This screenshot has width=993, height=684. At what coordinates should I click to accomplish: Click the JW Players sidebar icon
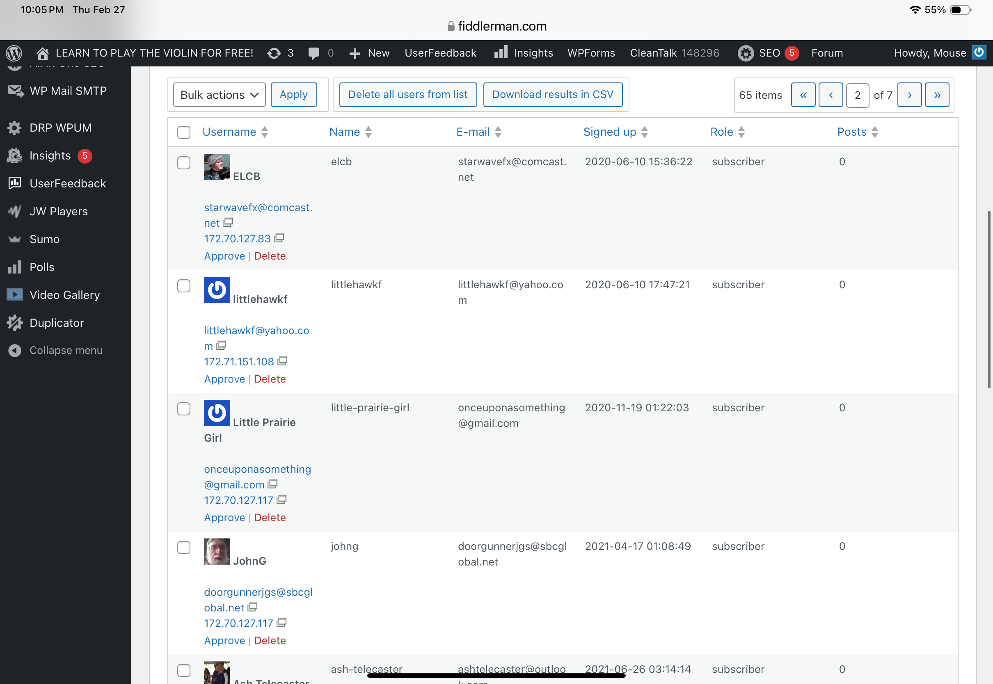click(15, 211)
